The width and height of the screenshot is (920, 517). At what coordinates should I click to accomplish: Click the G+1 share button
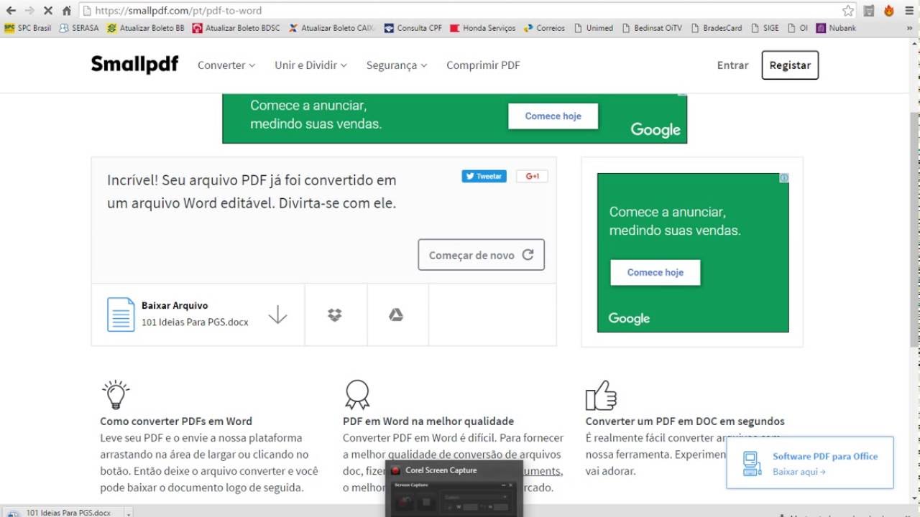[x=532, y=176]
